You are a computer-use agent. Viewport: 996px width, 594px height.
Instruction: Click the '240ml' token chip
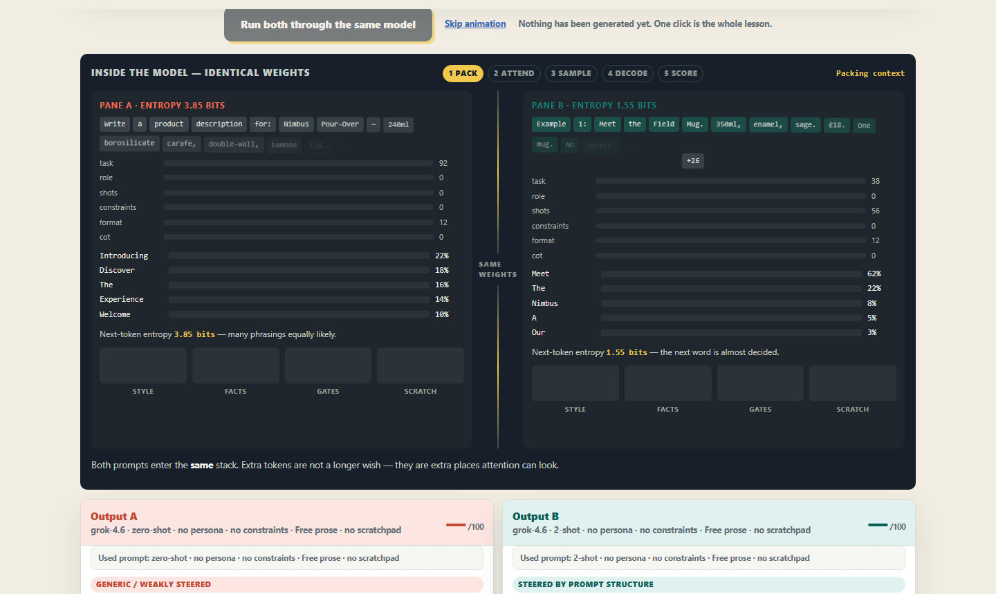pyautogui.click(x=398, y=125)
